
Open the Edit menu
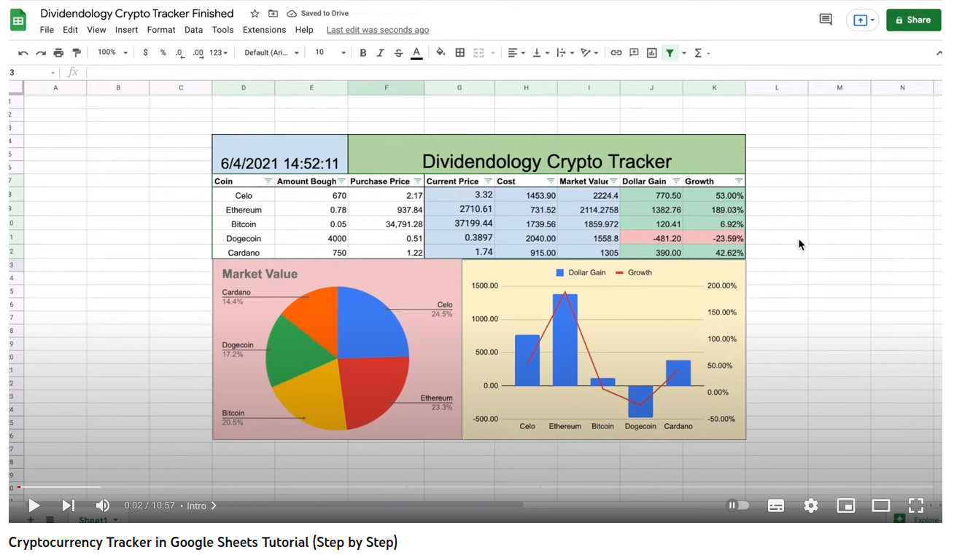click(x=70, y=30)
